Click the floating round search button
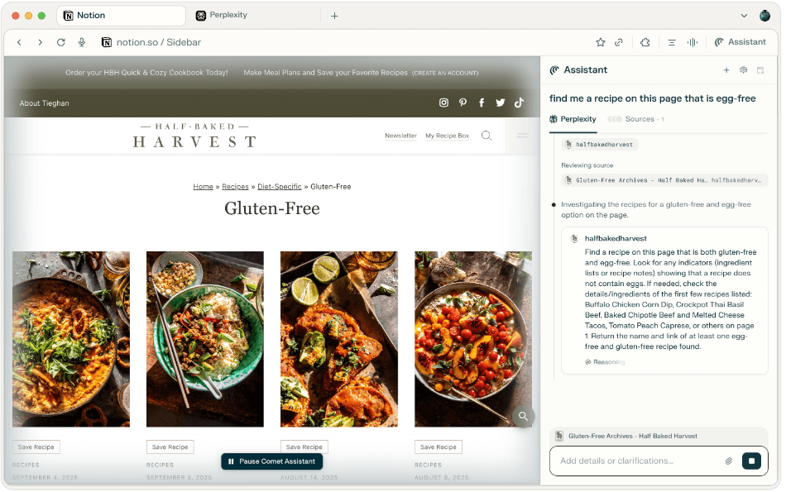Screen dimensions: 786x492 point(524,417)
